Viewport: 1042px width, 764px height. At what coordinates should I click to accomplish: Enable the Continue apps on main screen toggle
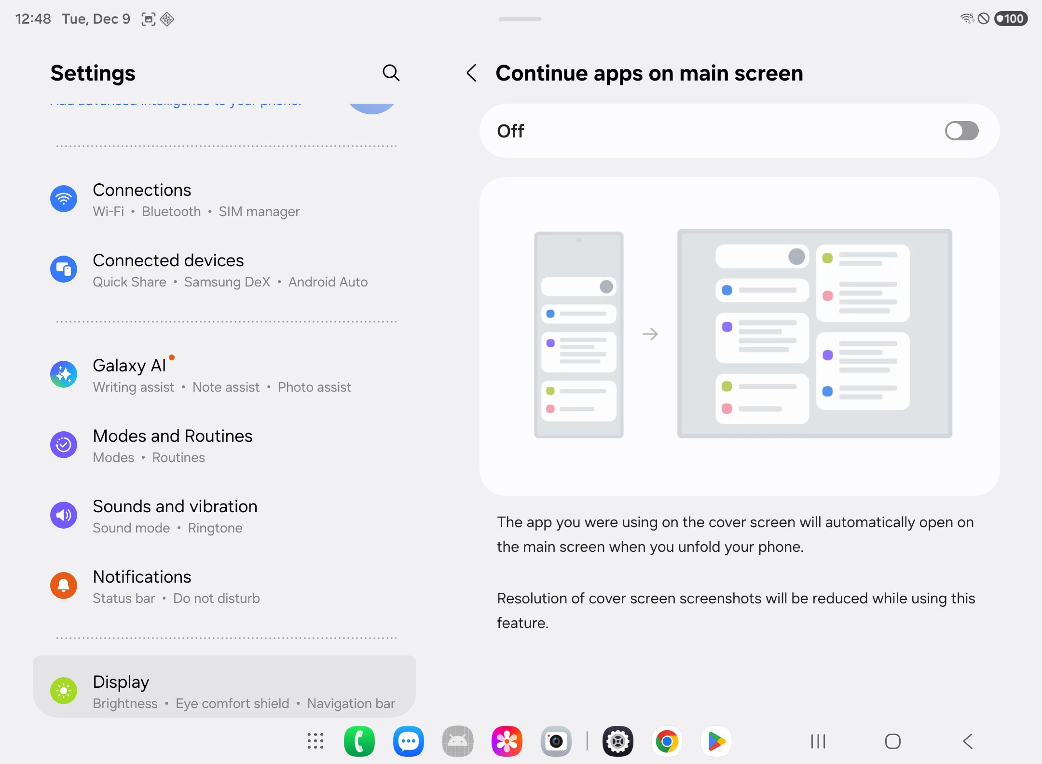[961, 131]
